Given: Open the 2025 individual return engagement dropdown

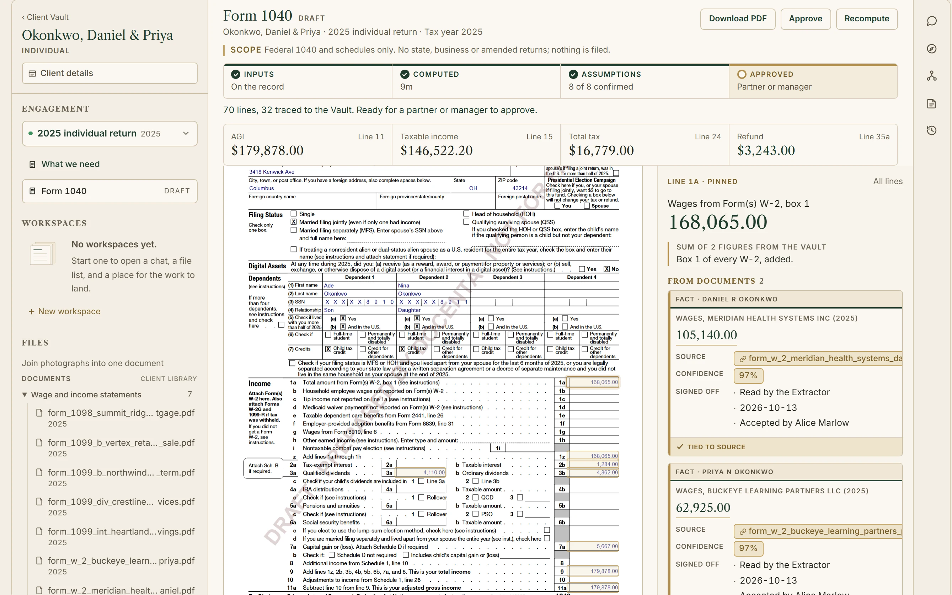Looking at the screenshot, I should click(x=110, y=134).
